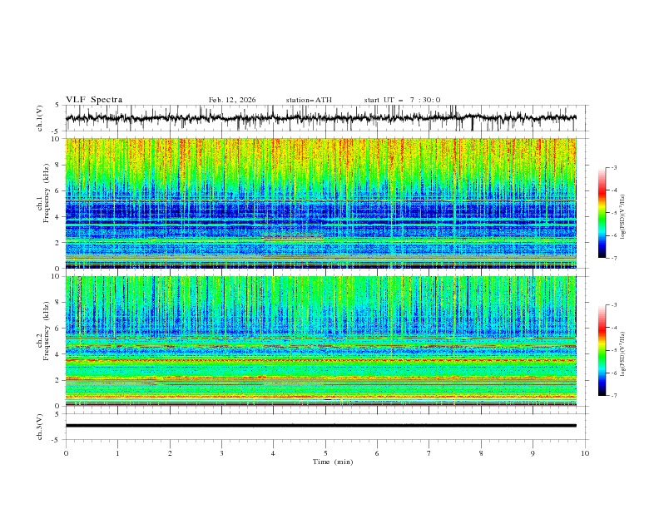Click the "ch.3(V)" axis label

click(x=40, y=427)
